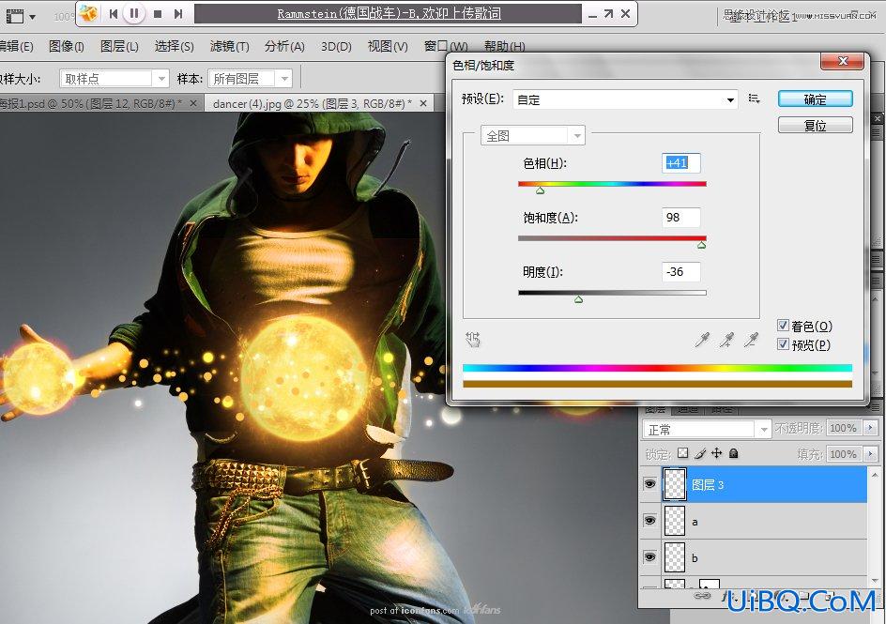Click the layers list scroll-up arrow
The height and width of the screenshot is (624, 886).
point(876,475)
